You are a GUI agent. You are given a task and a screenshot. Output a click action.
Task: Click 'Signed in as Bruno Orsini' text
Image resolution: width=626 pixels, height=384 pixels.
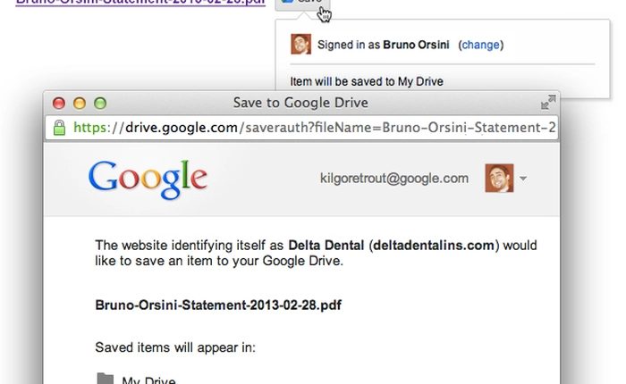point(384,45)
